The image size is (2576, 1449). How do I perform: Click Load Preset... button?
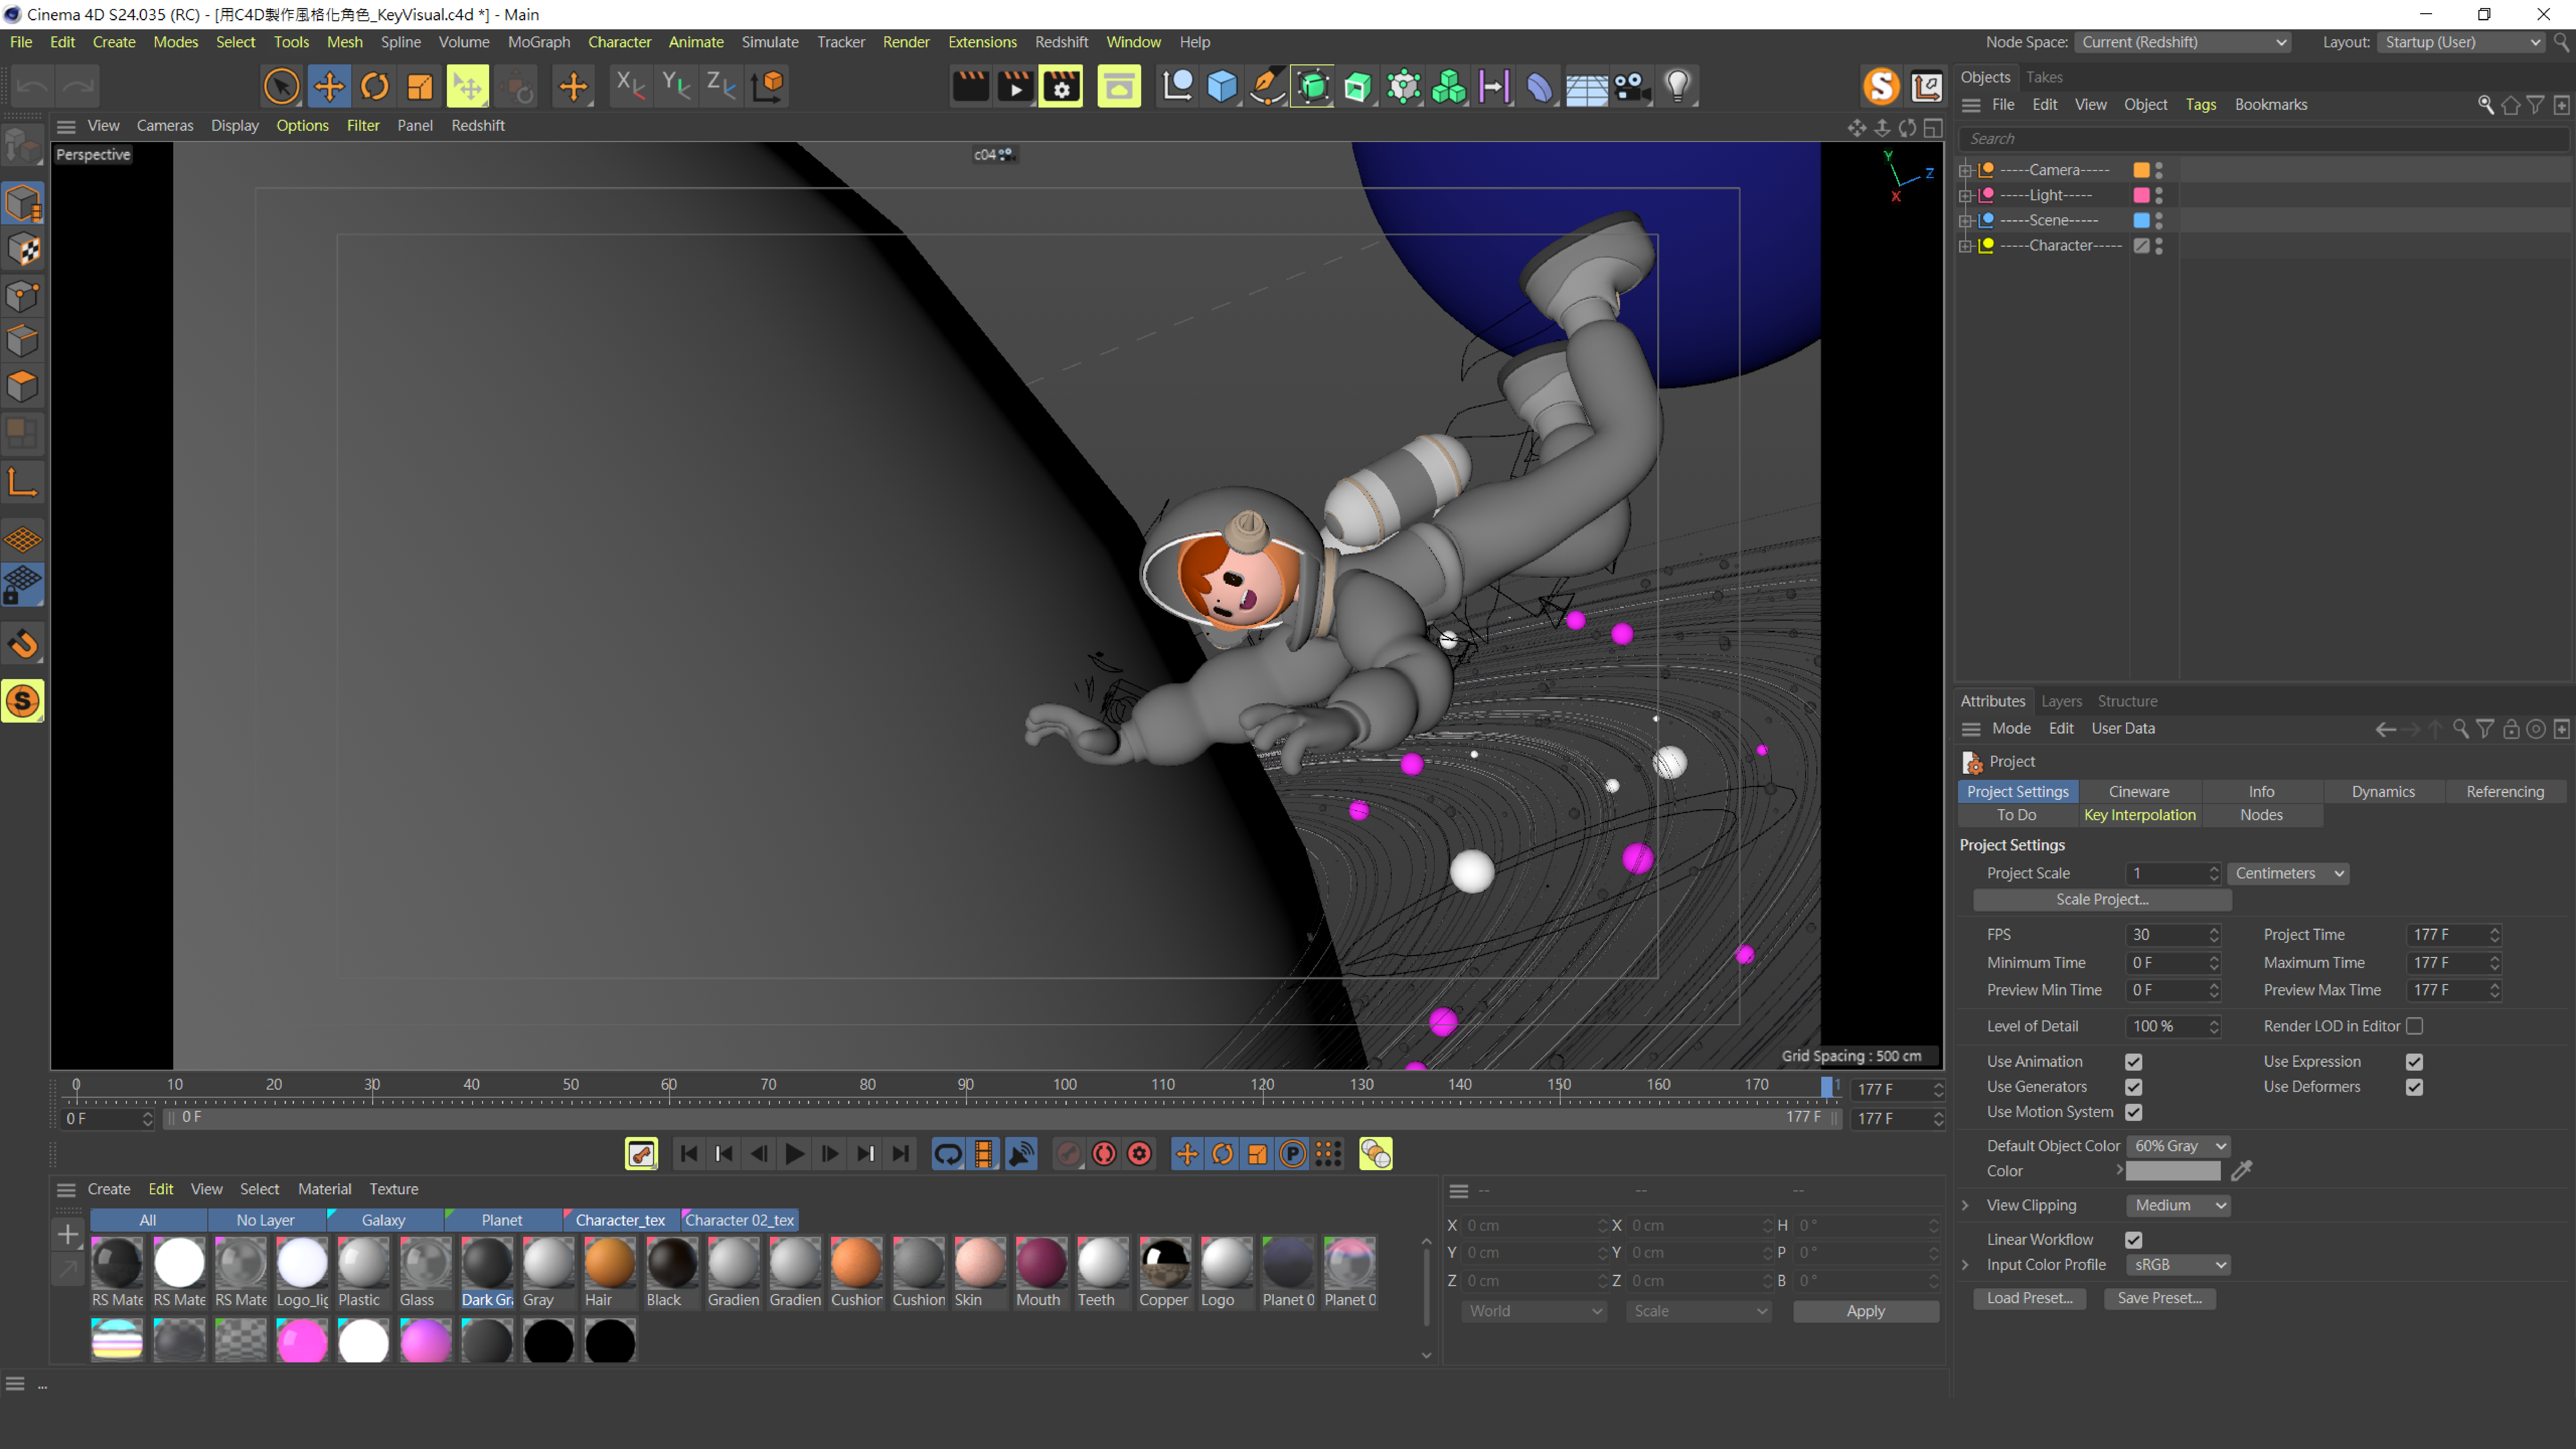pyautogui.click(x=2029, y=1298)
